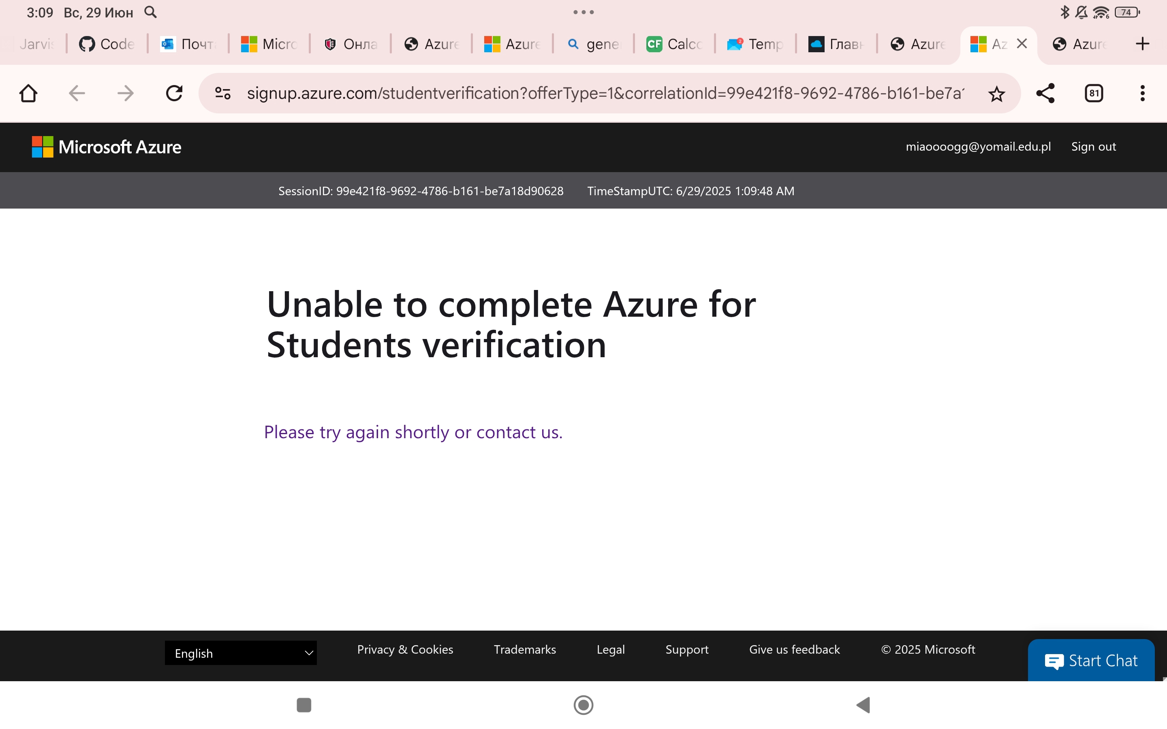The width and height of the screenshot is (1167, 729).
Task: Switch to the gene search tab
Action: pos(593,44)
